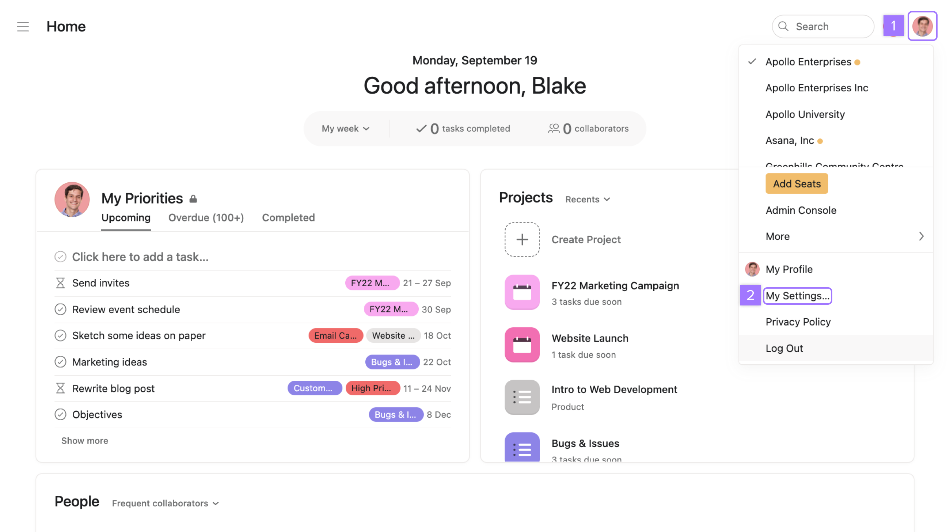The height and width of the screenshot is (532, 950).
Task: Click the Website Launch project icon
Action: [x=522, y=345]
